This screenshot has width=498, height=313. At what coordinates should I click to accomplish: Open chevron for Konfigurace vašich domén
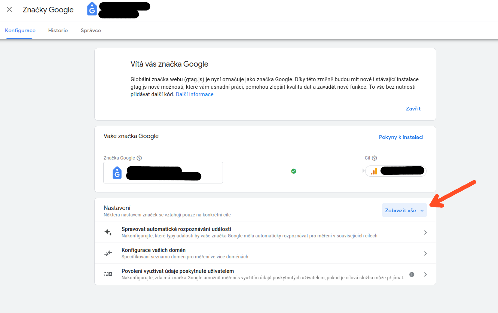[425, 253]
